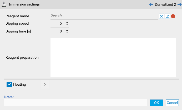Expand the Heating section chevron
The height and width of the screenshot is (110, 182).
coord(45,84)
